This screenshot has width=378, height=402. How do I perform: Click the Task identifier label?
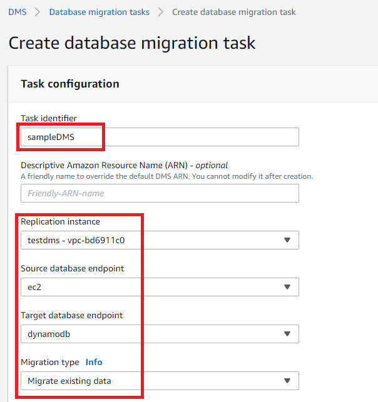pos(49,118)
